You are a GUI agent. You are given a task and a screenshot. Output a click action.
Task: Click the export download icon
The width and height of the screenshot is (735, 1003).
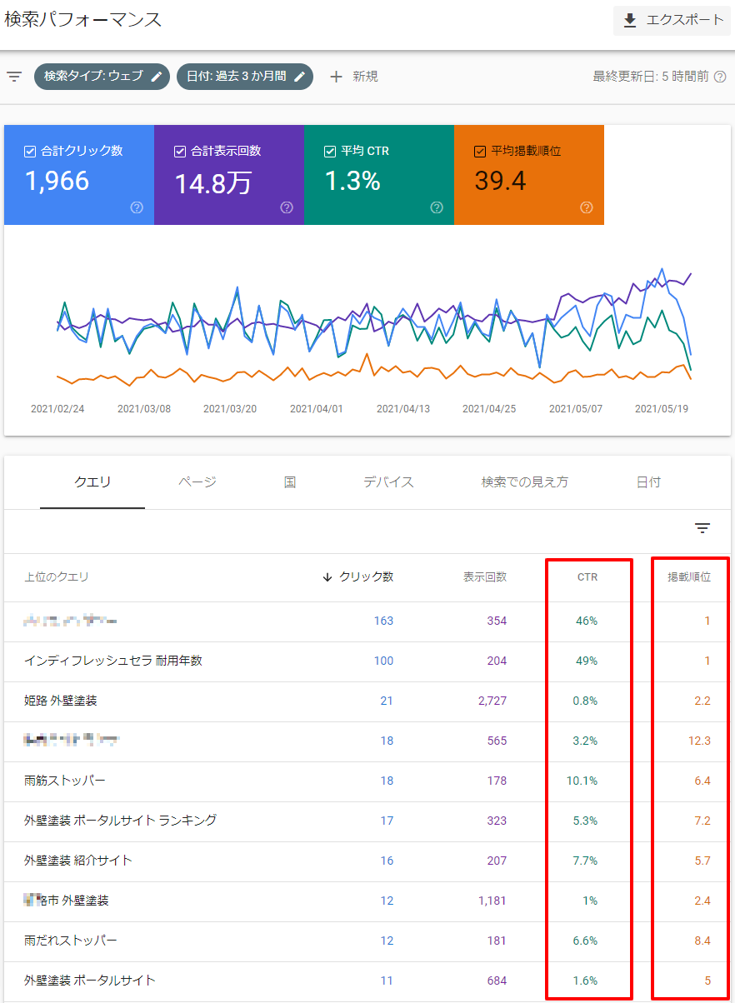631,20
